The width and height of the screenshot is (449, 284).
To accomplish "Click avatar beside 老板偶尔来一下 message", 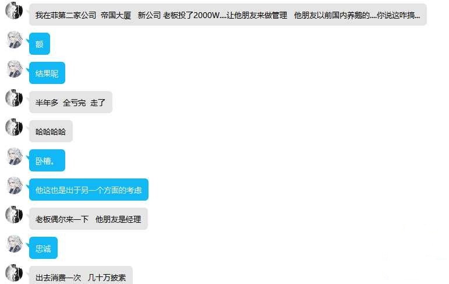I will coord(14,215).
